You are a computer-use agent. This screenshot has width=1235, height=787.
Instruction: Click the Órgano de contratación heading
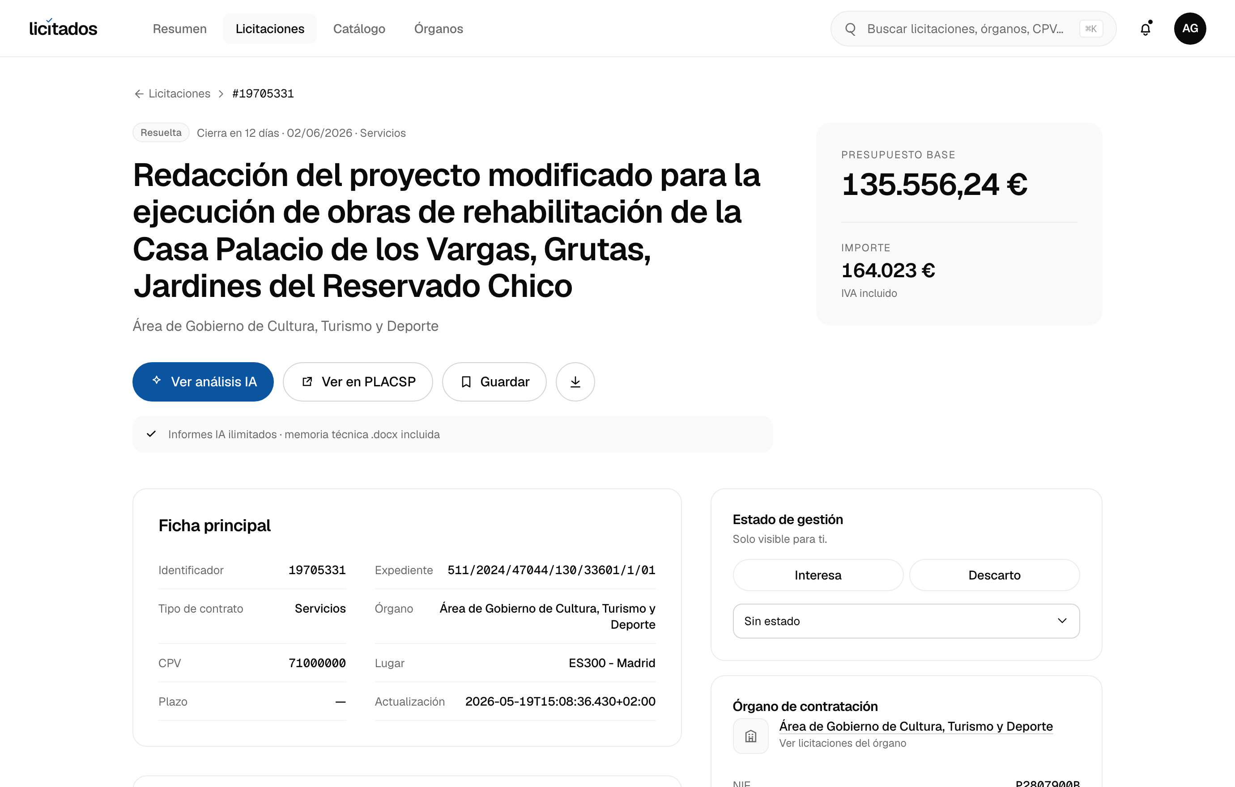(x=805, y=707)
